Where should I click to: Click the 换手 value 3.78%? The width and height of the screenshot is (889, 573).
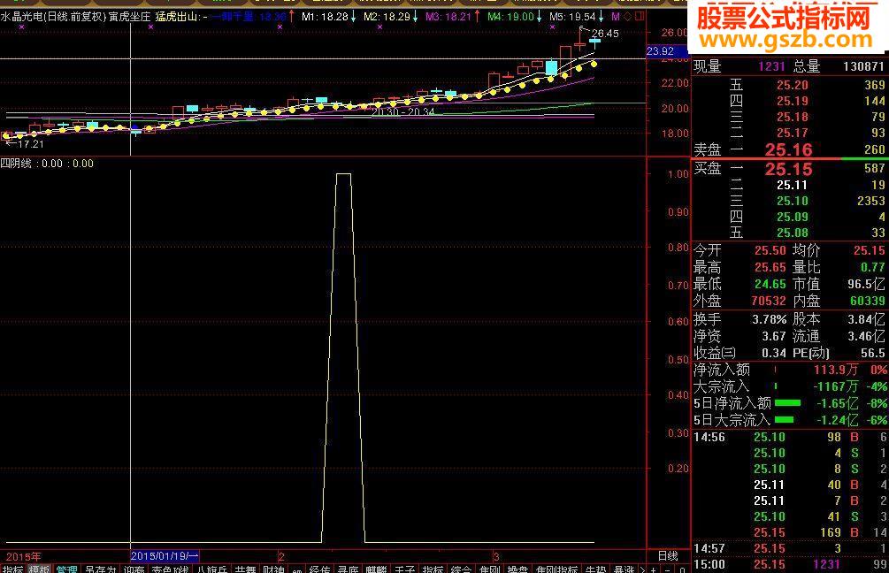[x=770, y=319]
